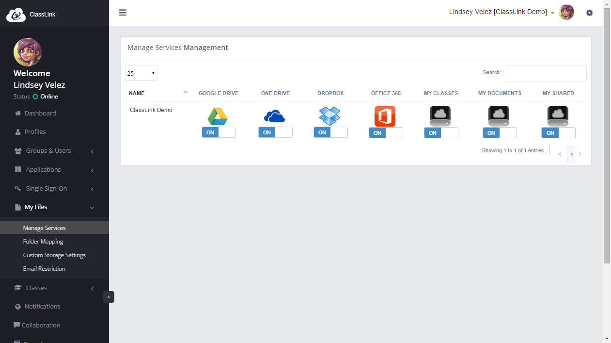Viewport: 611px width, 343px height.
Task: Click the Single Sign-On key icon
Action: pyautogui.click(x=18, y=188)
